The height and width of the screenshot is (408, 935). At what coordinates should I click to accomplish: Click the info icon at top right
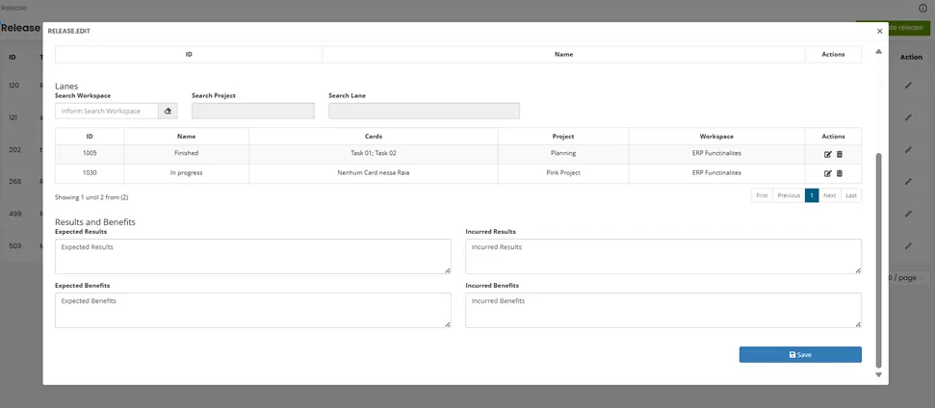coord(923,8)
